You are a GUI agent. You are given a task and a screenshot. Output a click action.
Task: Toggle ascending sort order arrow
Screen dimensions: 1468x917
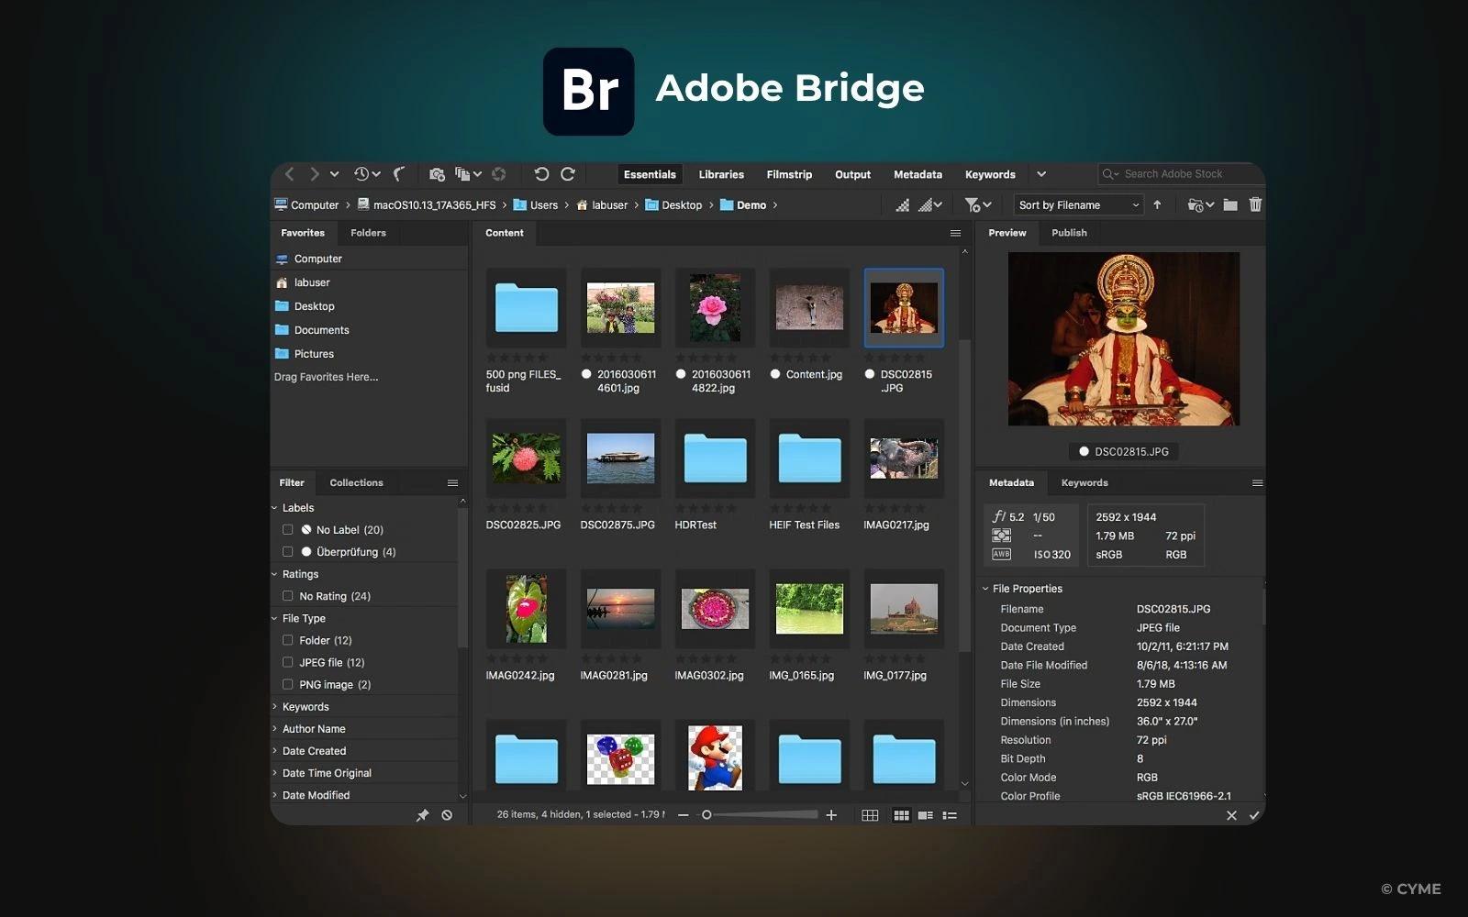click(1158, 205)
